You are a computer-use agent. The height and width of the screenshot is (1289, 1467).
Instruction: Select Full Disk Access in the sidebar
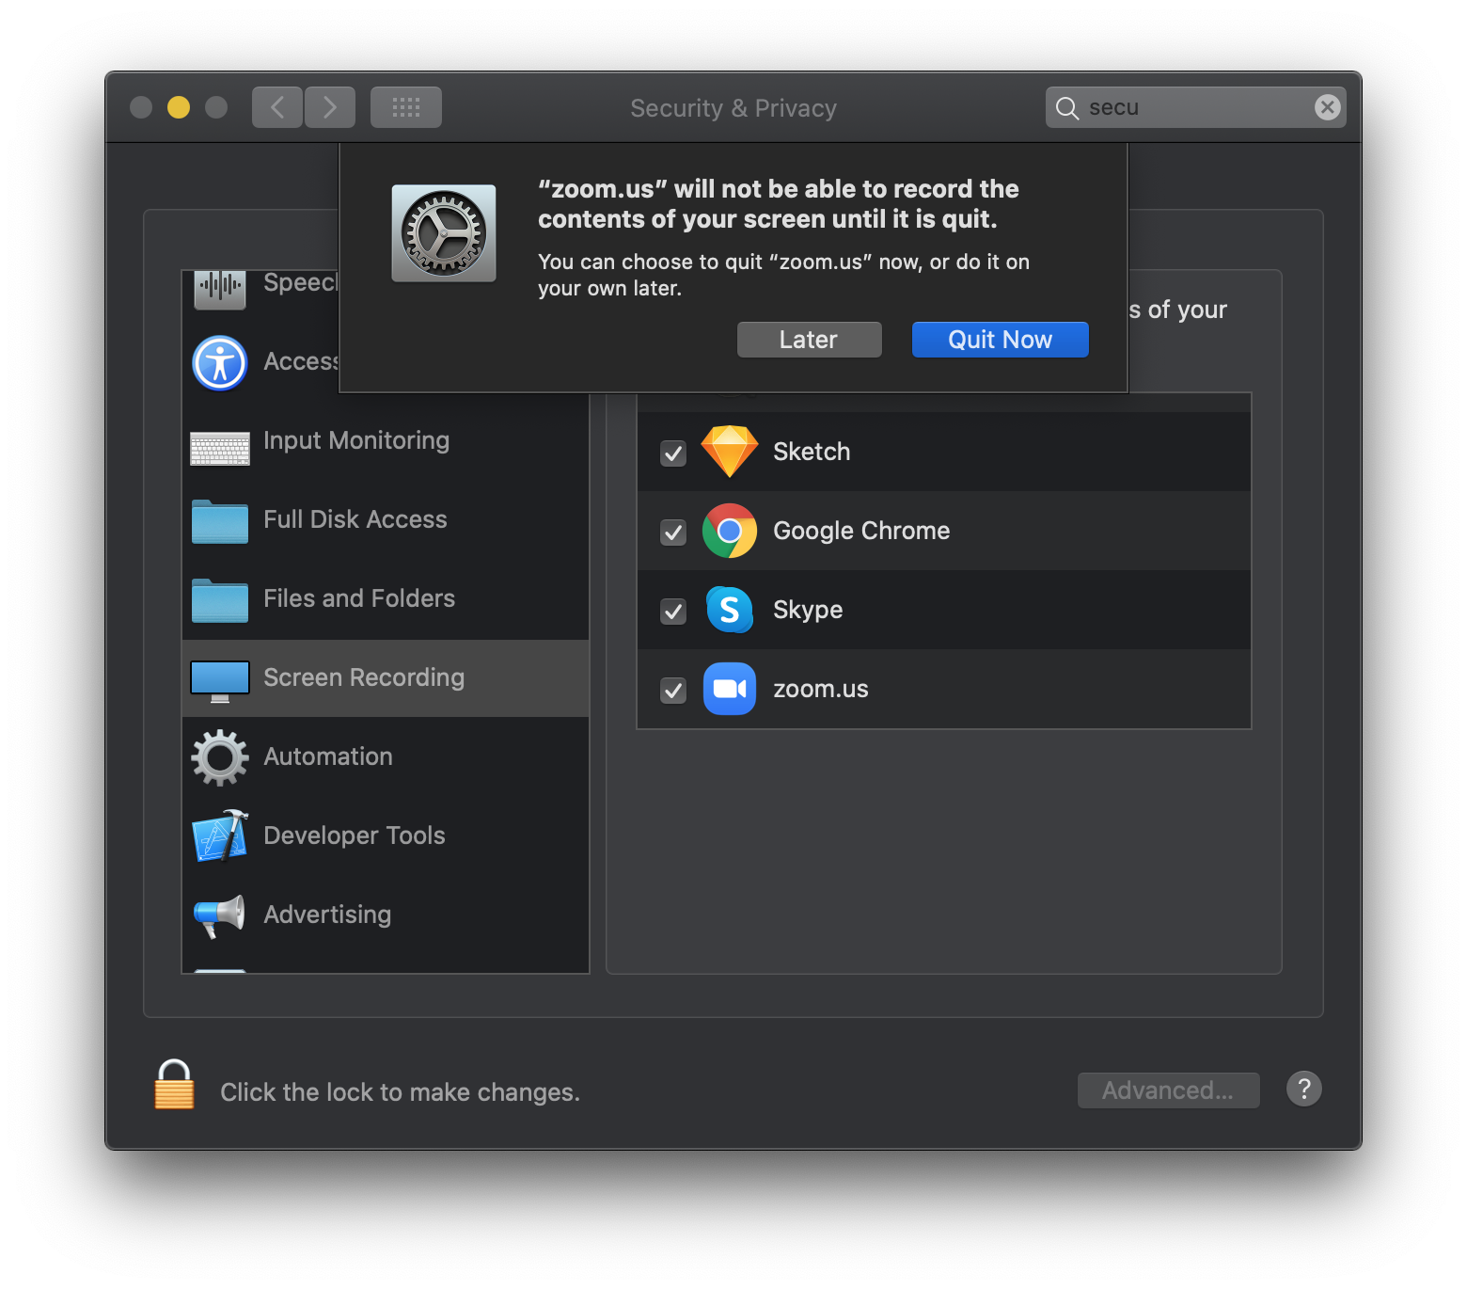pos(386,519)
